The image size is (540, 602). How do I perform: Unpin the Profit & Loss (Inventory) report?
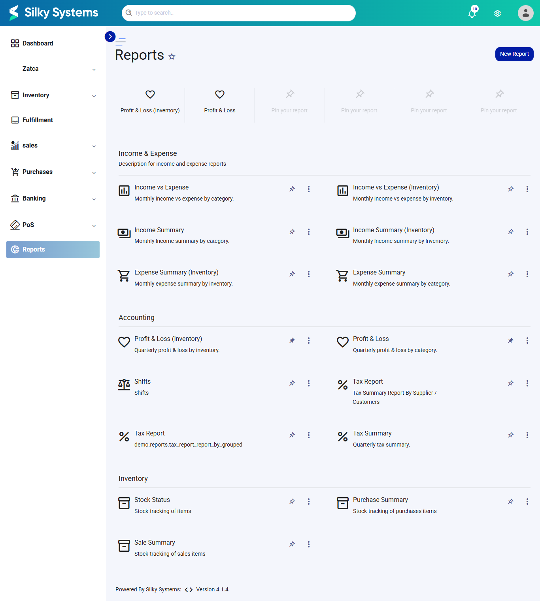(x=292, y=341)
